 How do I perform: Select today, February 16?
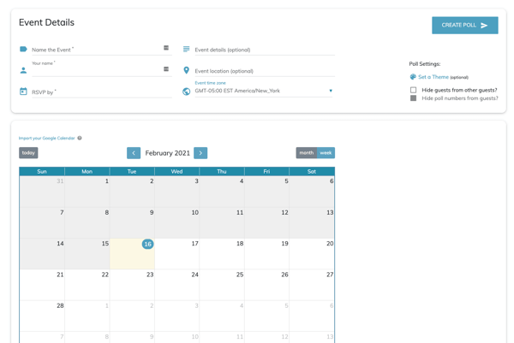(x=132, y=254)
